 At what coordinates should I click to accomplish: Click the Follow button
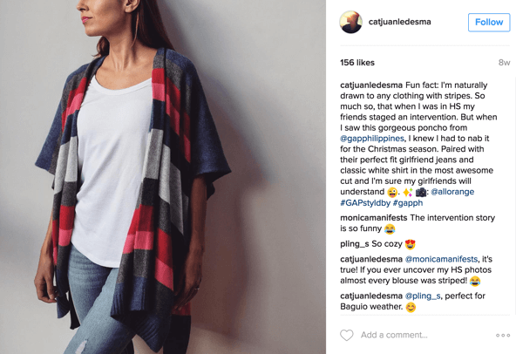pyautogui.click(x=489, y=23)
